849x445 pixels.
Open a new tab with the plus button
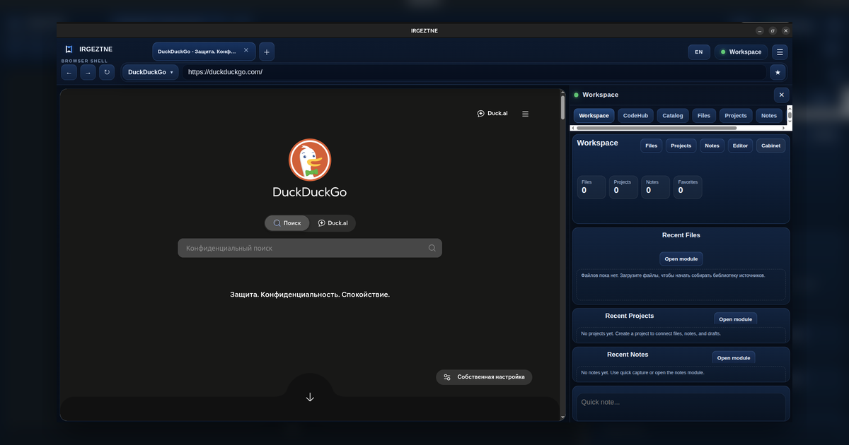click(267, 52)
